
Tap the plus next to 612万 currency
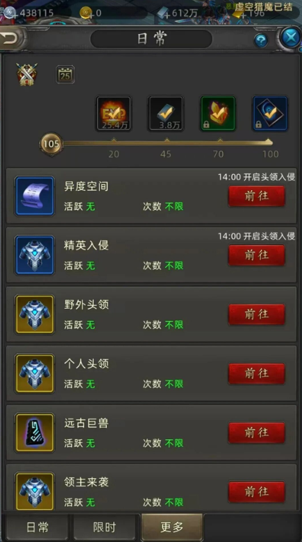(167, 14)
